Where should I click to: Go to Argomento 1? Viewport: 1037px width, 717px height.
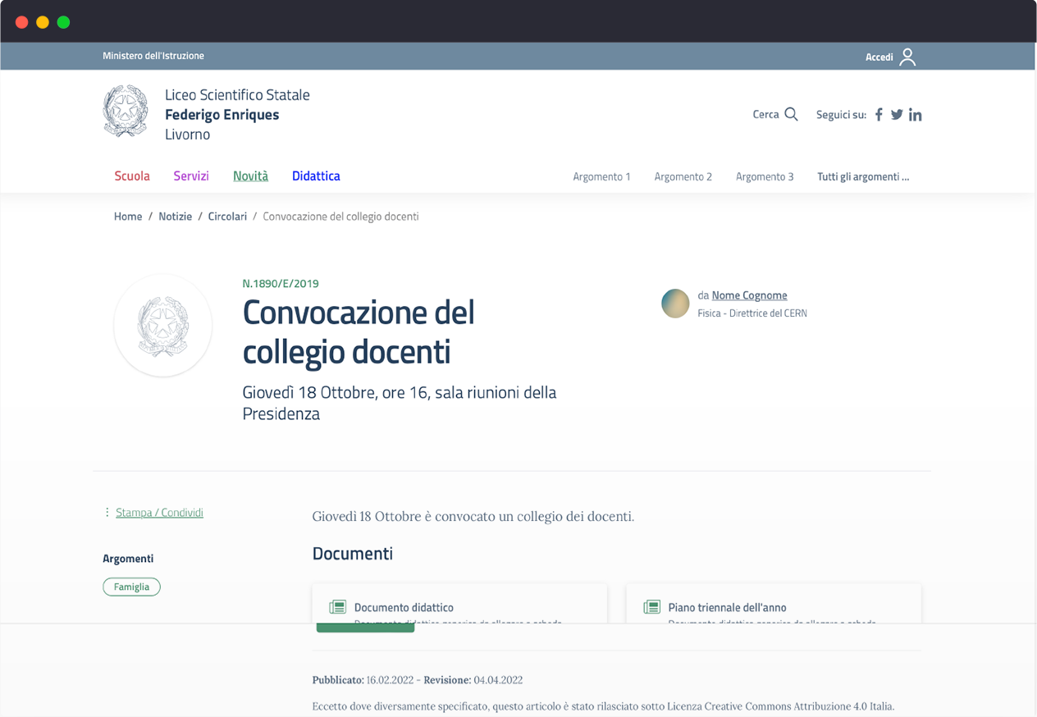coord(601,176)
